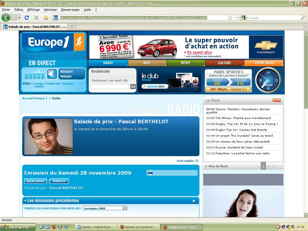The image size is (308, 231).
Task: Go to the Firefox home page icon
Action: [46, 18]
